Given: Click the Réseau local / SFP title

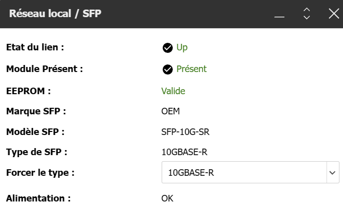Looking at the screenshot, I should click(55, 14).
